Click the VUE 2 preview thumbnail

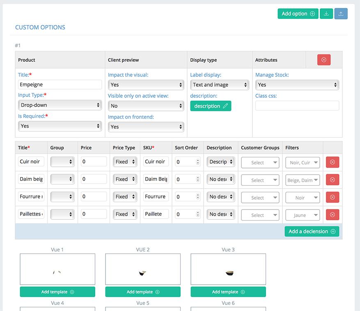(143, 269)
